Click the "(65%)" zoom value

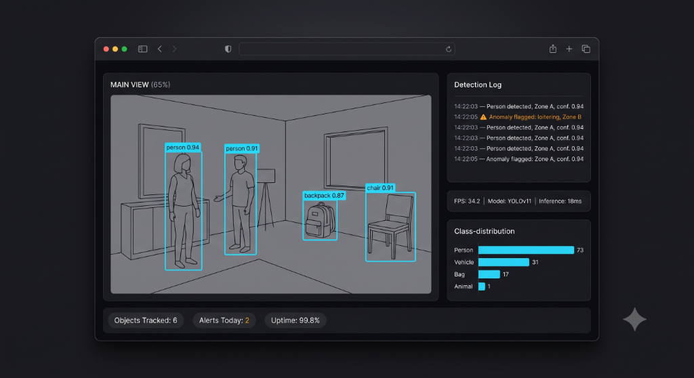[x=161, y=85]
